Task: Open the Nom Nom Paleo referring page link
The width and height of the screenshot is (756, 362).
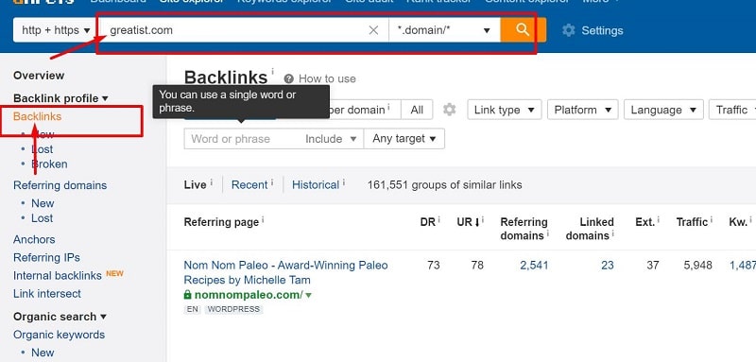Action: [285, 272]
